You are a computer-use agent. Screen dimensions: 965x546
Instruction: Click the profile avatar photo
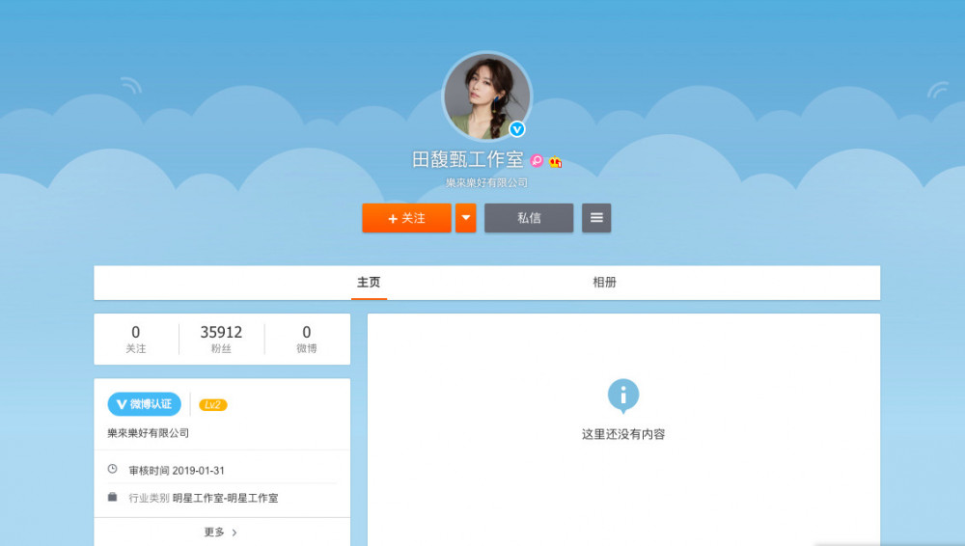tap(486, 96)
